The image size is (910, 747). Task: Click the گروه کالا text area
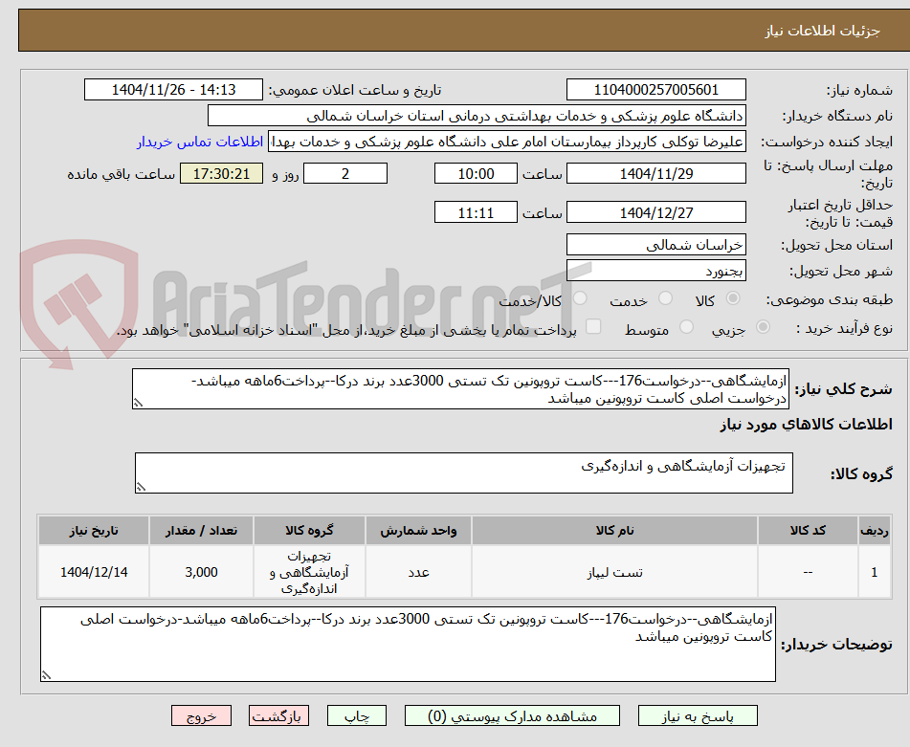(x=464, y=473)
